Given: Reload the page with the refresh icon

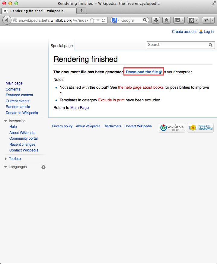Looking at the screenshot, I should pos(103,20).
